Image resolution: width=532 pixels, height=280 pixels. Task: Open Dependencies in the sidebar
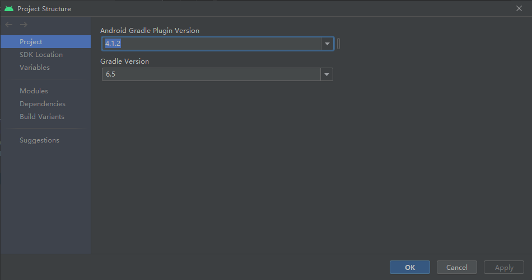tap(43, 104)
